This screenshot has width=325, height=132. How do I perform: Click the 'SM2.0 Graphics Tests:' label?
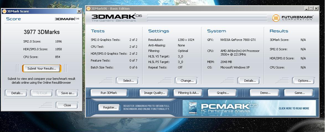pos(105,40)
